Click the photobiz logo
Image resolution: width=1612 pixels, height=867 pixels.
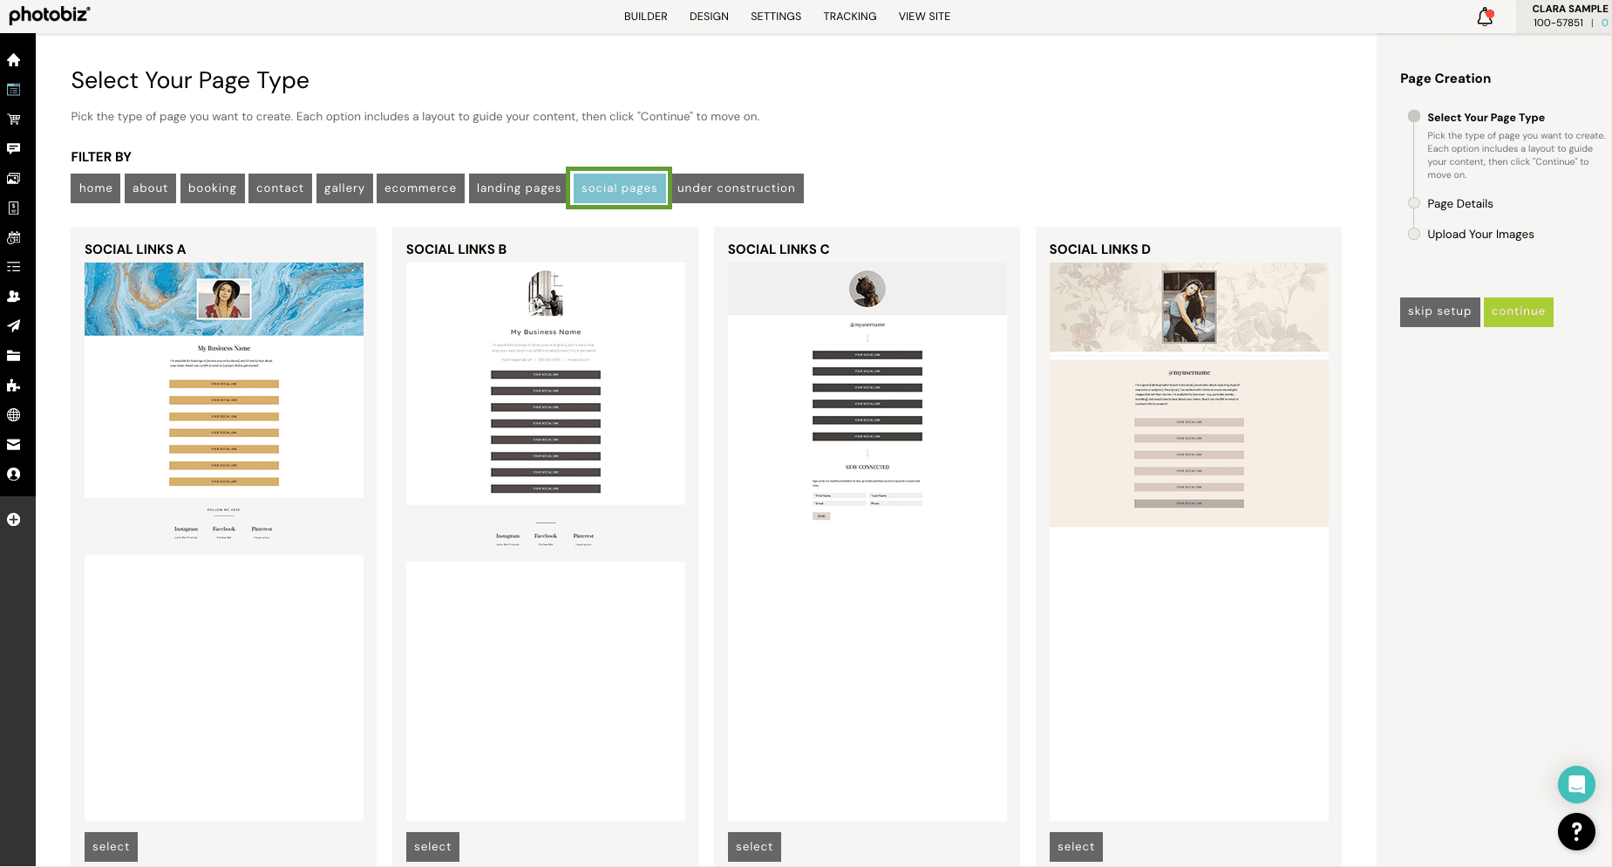pos(50,15)
